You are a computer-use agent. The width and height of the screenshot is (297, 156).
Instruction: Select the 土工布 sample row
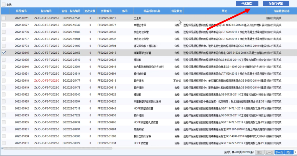pos(138,18)
